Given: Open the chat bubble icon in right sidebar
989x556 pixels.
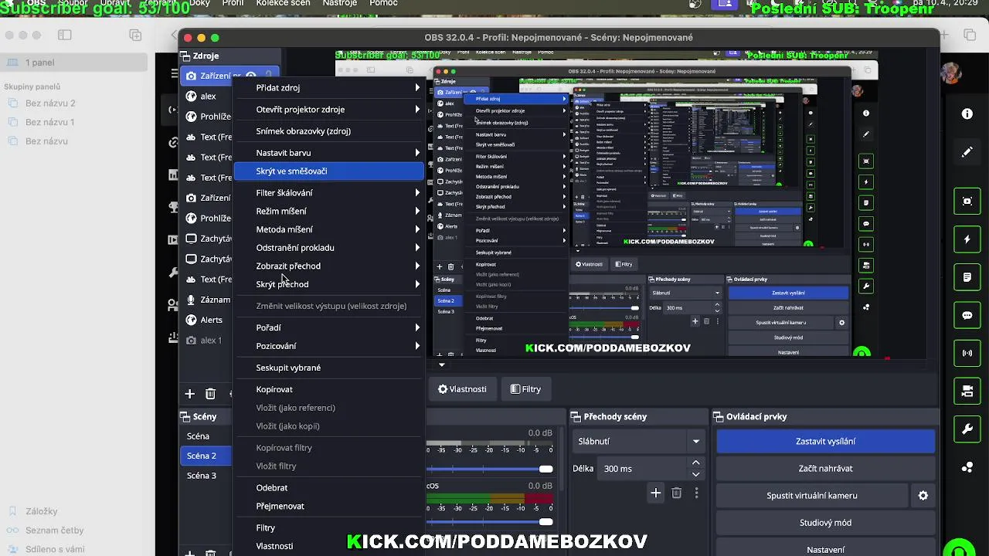Looking at the screenshot, I should click(x=967, y=315).
